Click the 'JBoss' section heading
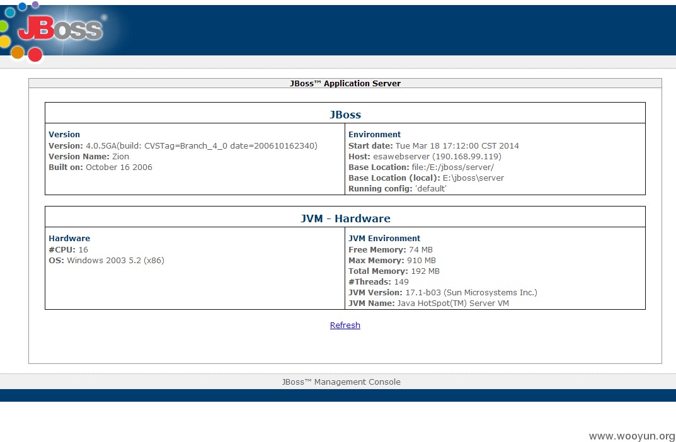Screen dimensions: 676x442 tap(345, 115)
